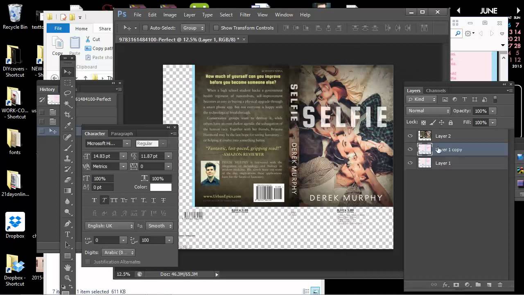Switch to the Channels tab
Screen dimensions: 524x295
pos(436,91)
